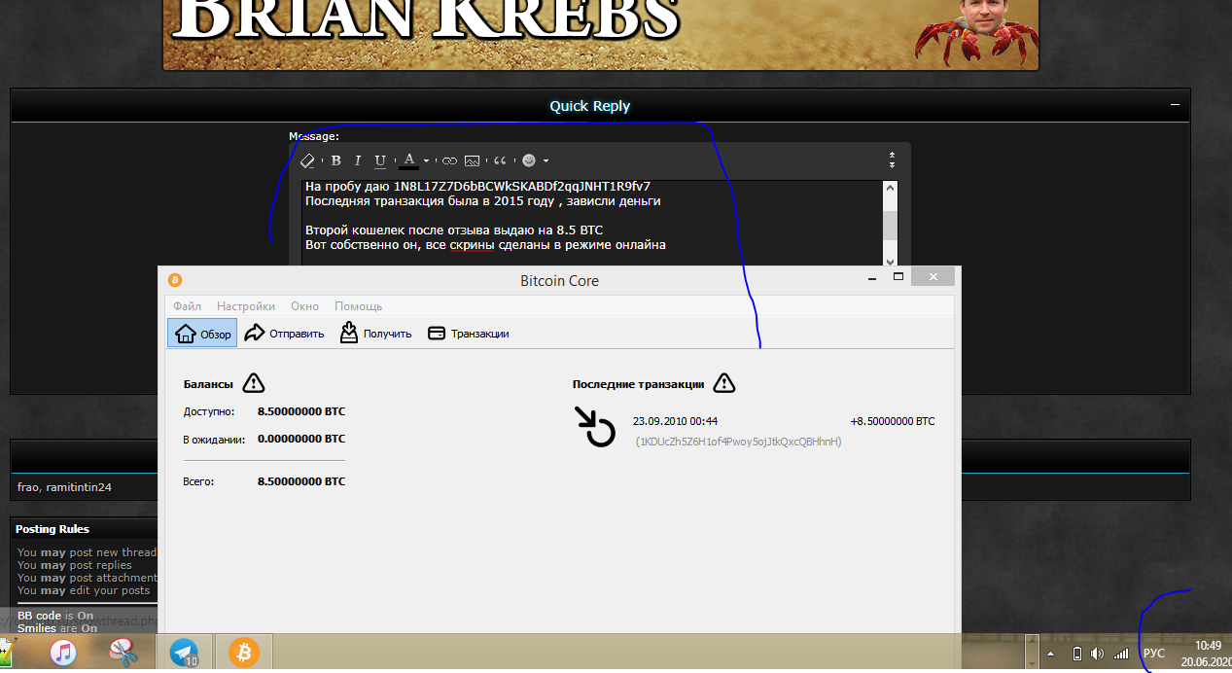Open the Получить (Receive) tab

point(375,334)
